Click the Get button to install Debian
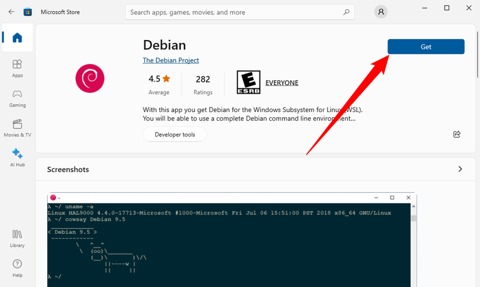This screenshot has height=287, width=480. 426,46
